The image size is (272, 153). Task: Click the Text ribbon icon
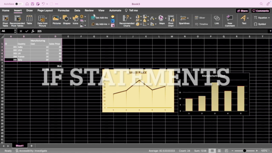point(243,18)
